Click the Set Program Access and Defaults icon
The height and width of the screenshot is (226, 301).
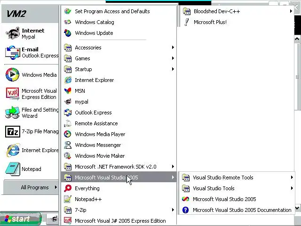point(68,11)
